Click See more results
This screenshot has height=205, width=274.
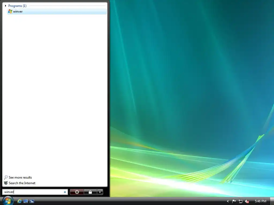pos(20,178)
